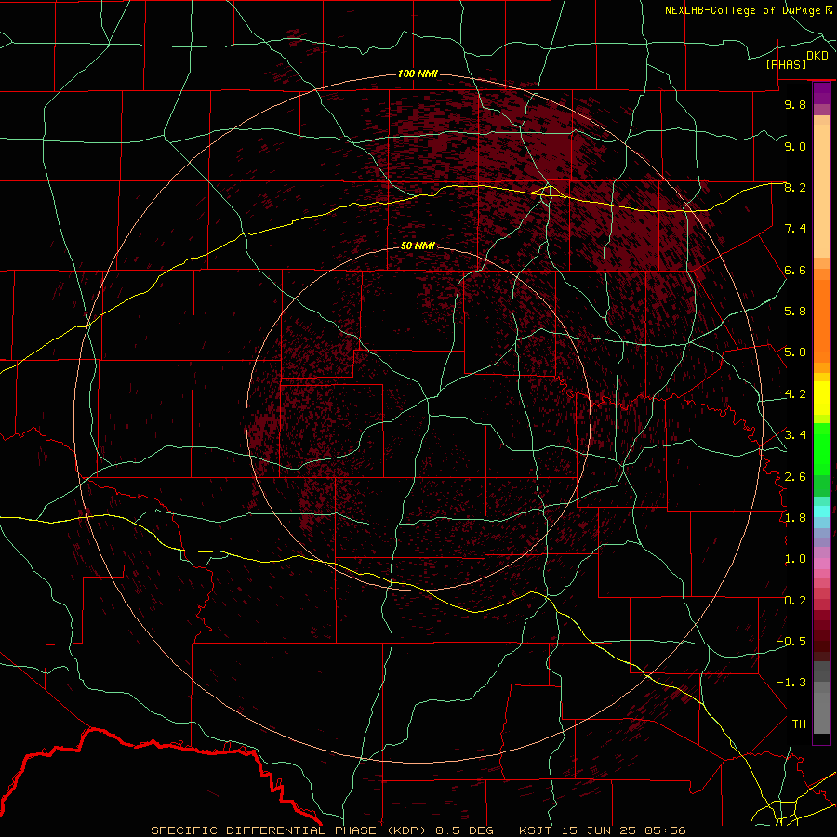Select the -1.3 scale value

coord(791,683)
